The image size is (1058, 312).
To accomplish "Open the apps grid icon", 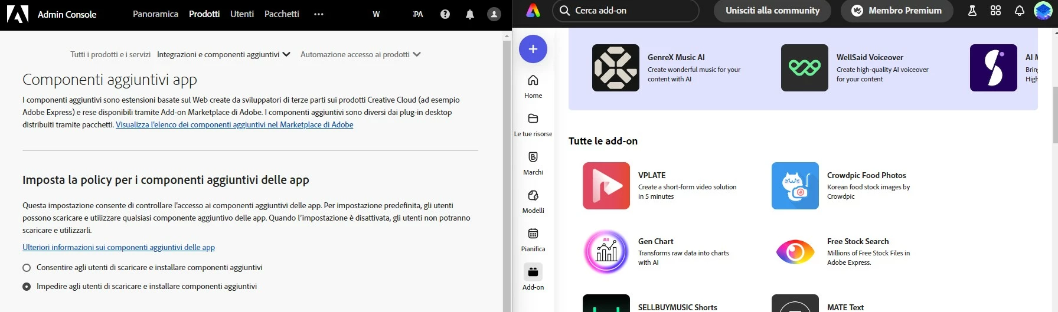I will tap(996, 11).
